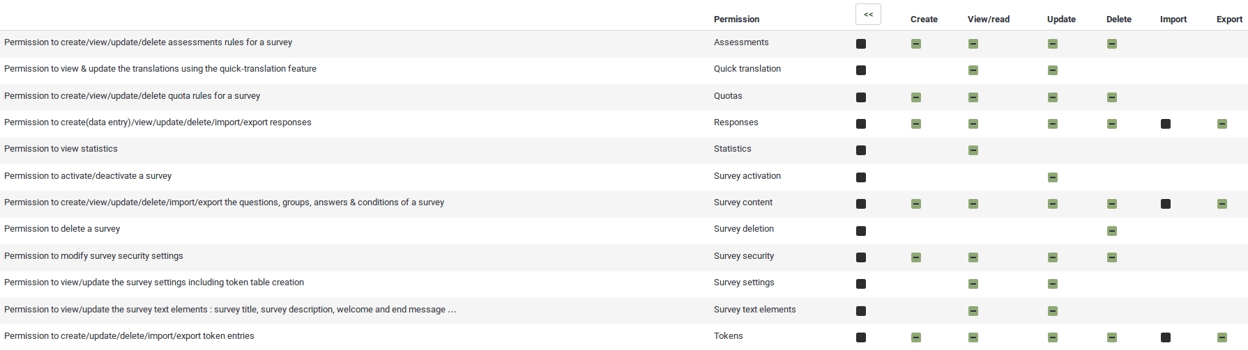The height and width of the screenshot is (350, 1248).
Task: Toggle Update permission for Survey activation
Action: coord(1053,177)
